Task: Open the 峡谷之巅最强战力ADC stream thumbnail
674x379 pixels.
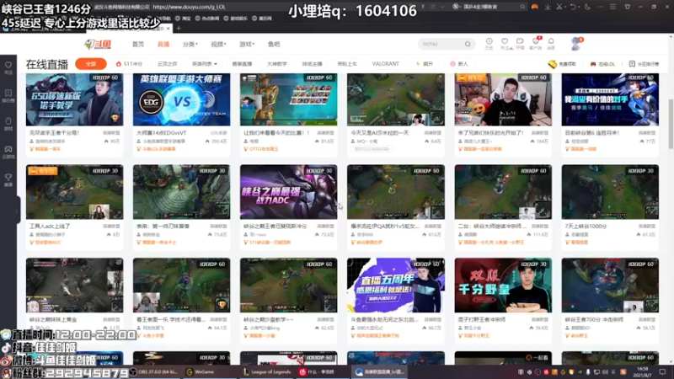Action: click(288, 192)
